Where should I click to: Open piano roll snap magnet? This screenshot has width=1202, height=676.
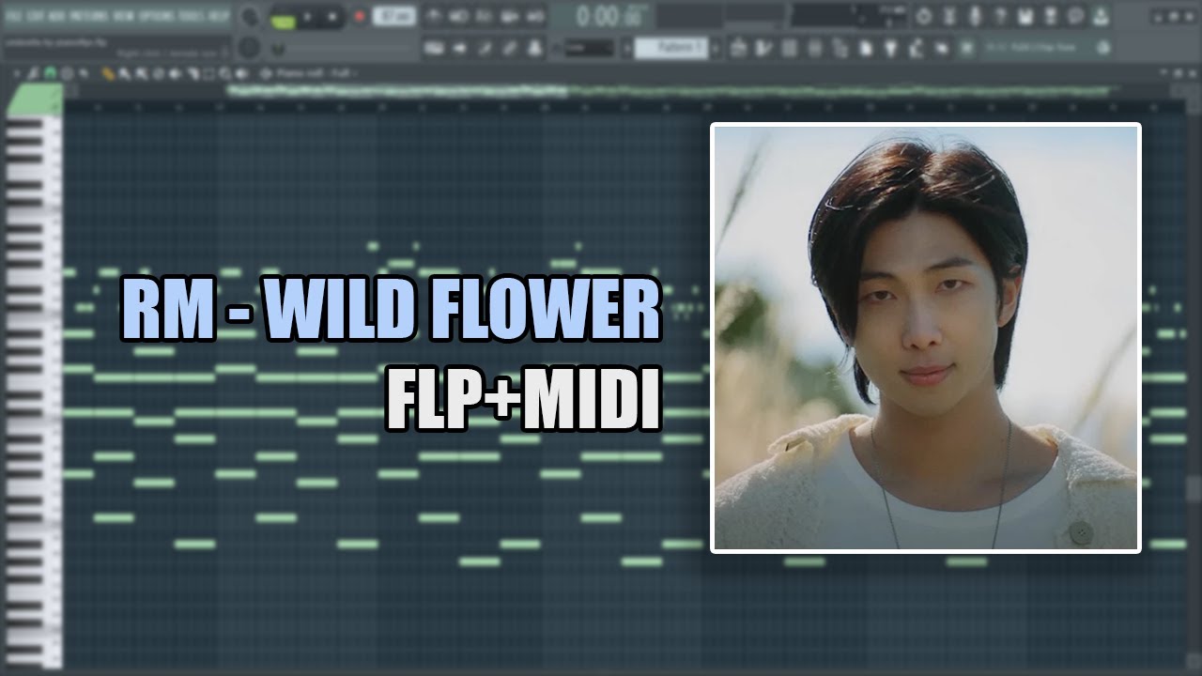click(x=49, y=73)
